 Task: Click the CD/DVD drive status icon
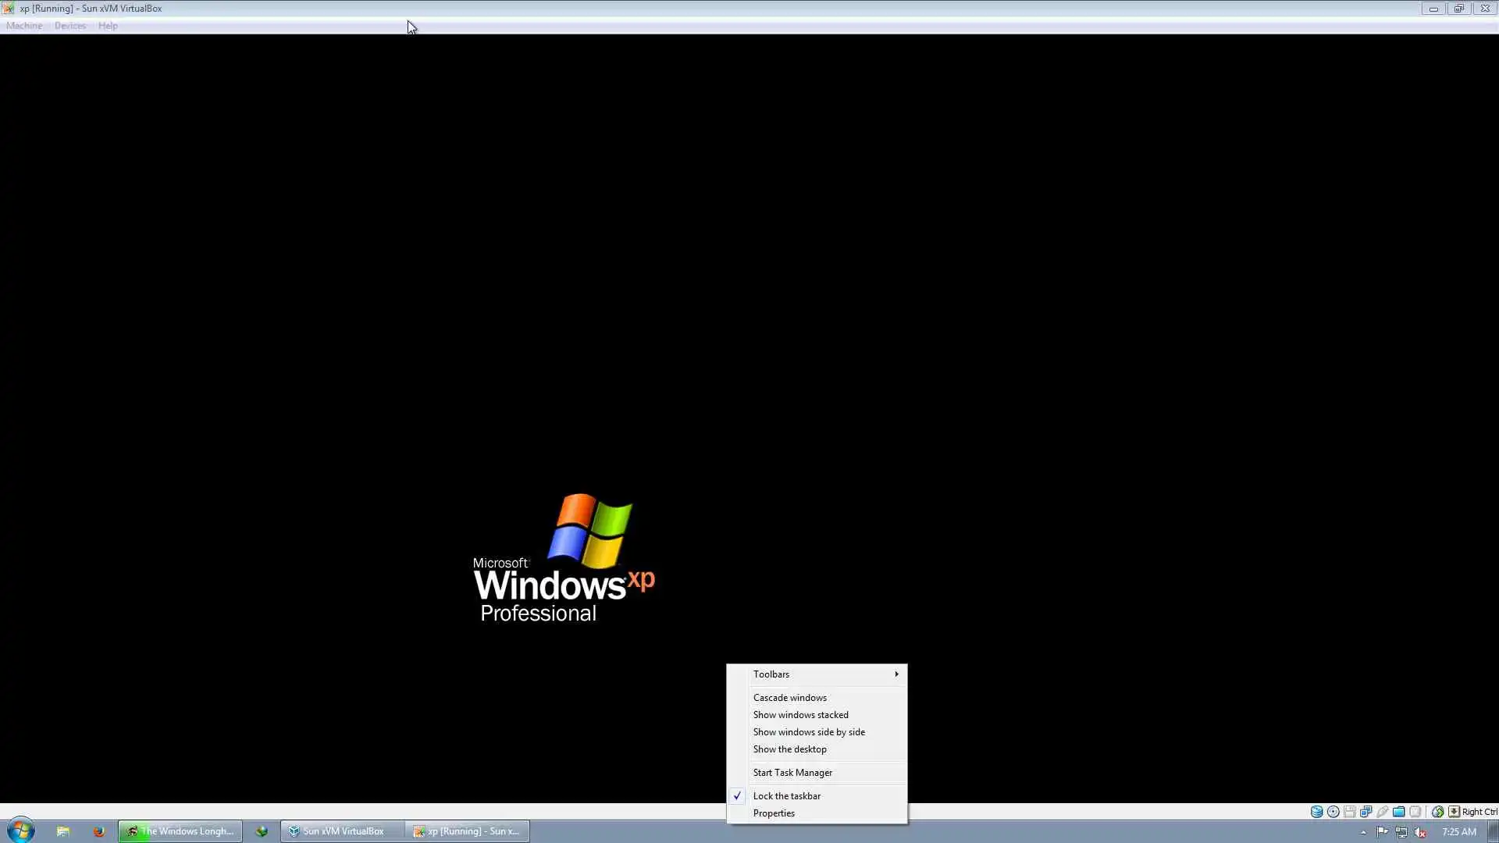(x=1333, y=812)
